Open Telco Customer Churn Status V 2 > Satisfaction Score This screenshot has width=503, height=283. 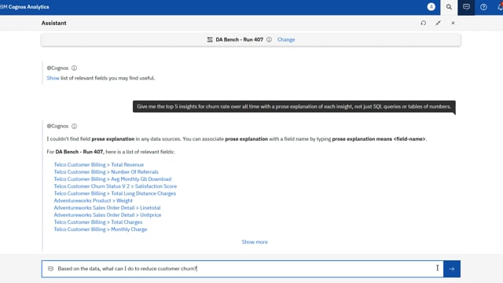point(116,186)
